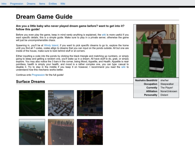
Task: Open the snowy town dream thumbnail
Action: (x=61, y=103)
